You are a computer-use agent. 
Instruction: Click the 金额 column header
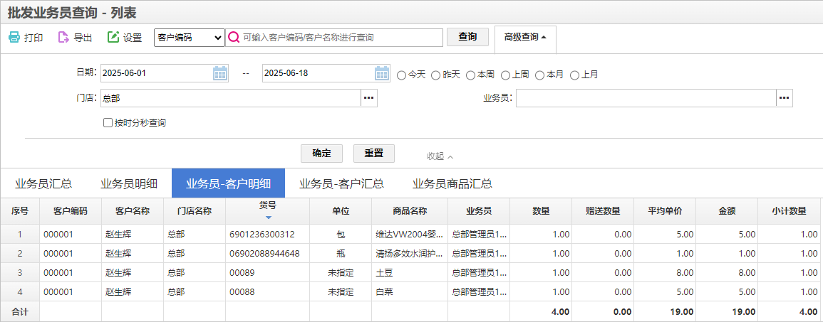pyautogui.click(x=727, y=211)
